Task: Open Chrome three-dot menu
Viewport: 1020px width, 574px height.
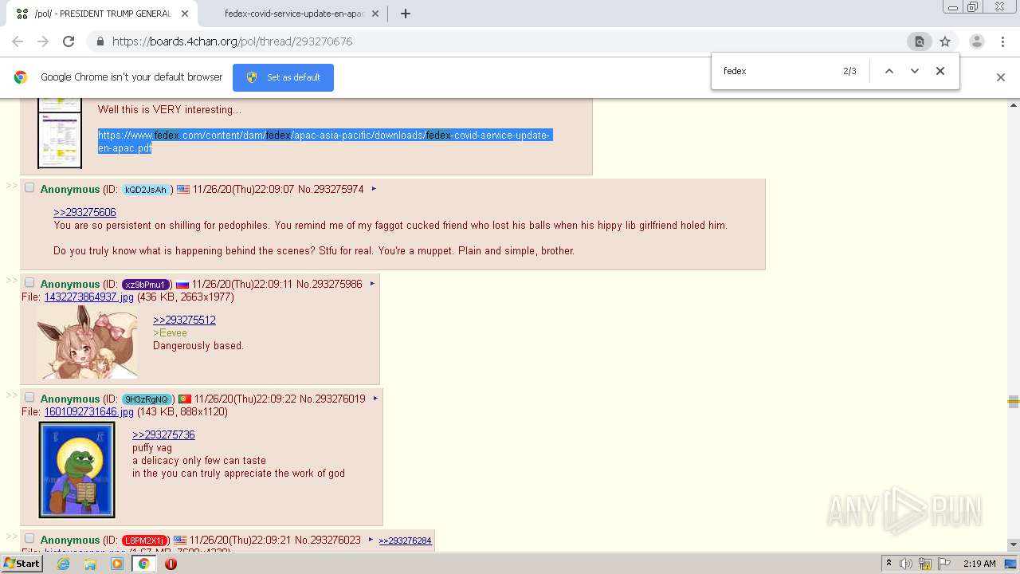Action: tap(1002, 41)
